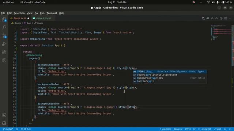Screen dimensions: 234x131
Task: Click 3 selections in status bar
Action: (x=166, y=129)
